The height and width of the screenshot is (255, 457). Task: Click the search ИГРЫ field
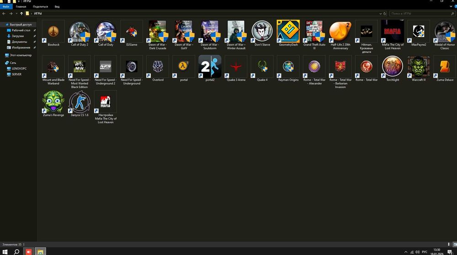(422, 13)
